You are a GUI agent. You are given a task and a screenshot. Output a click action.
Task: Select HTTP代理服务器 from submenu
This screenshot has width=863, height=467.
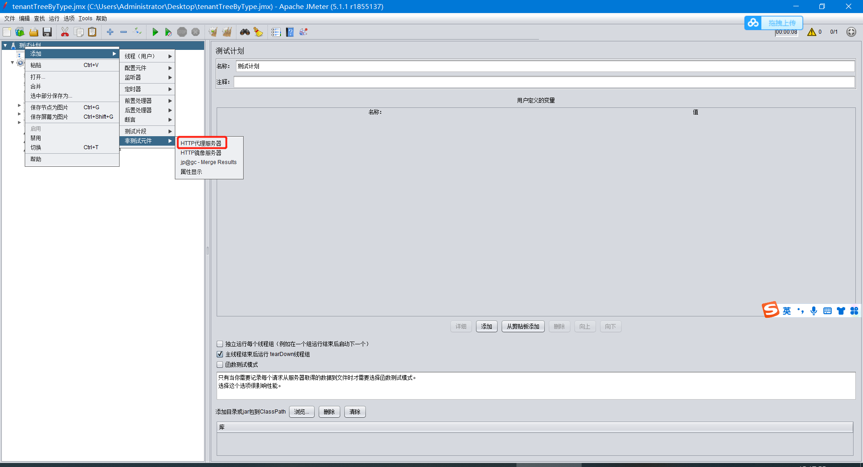(x=201, y=143)
